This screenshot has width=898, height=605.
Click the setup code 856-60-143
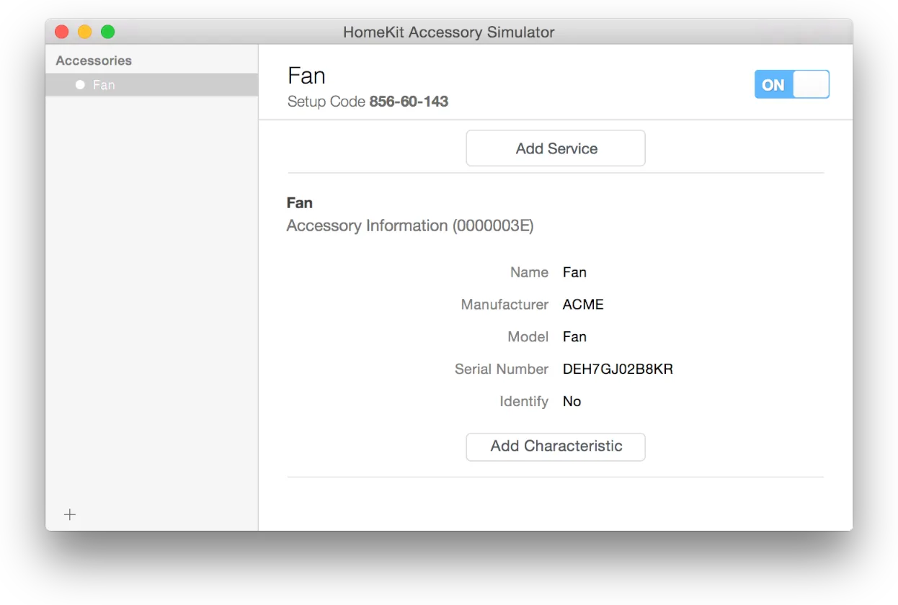pos(409,102)
